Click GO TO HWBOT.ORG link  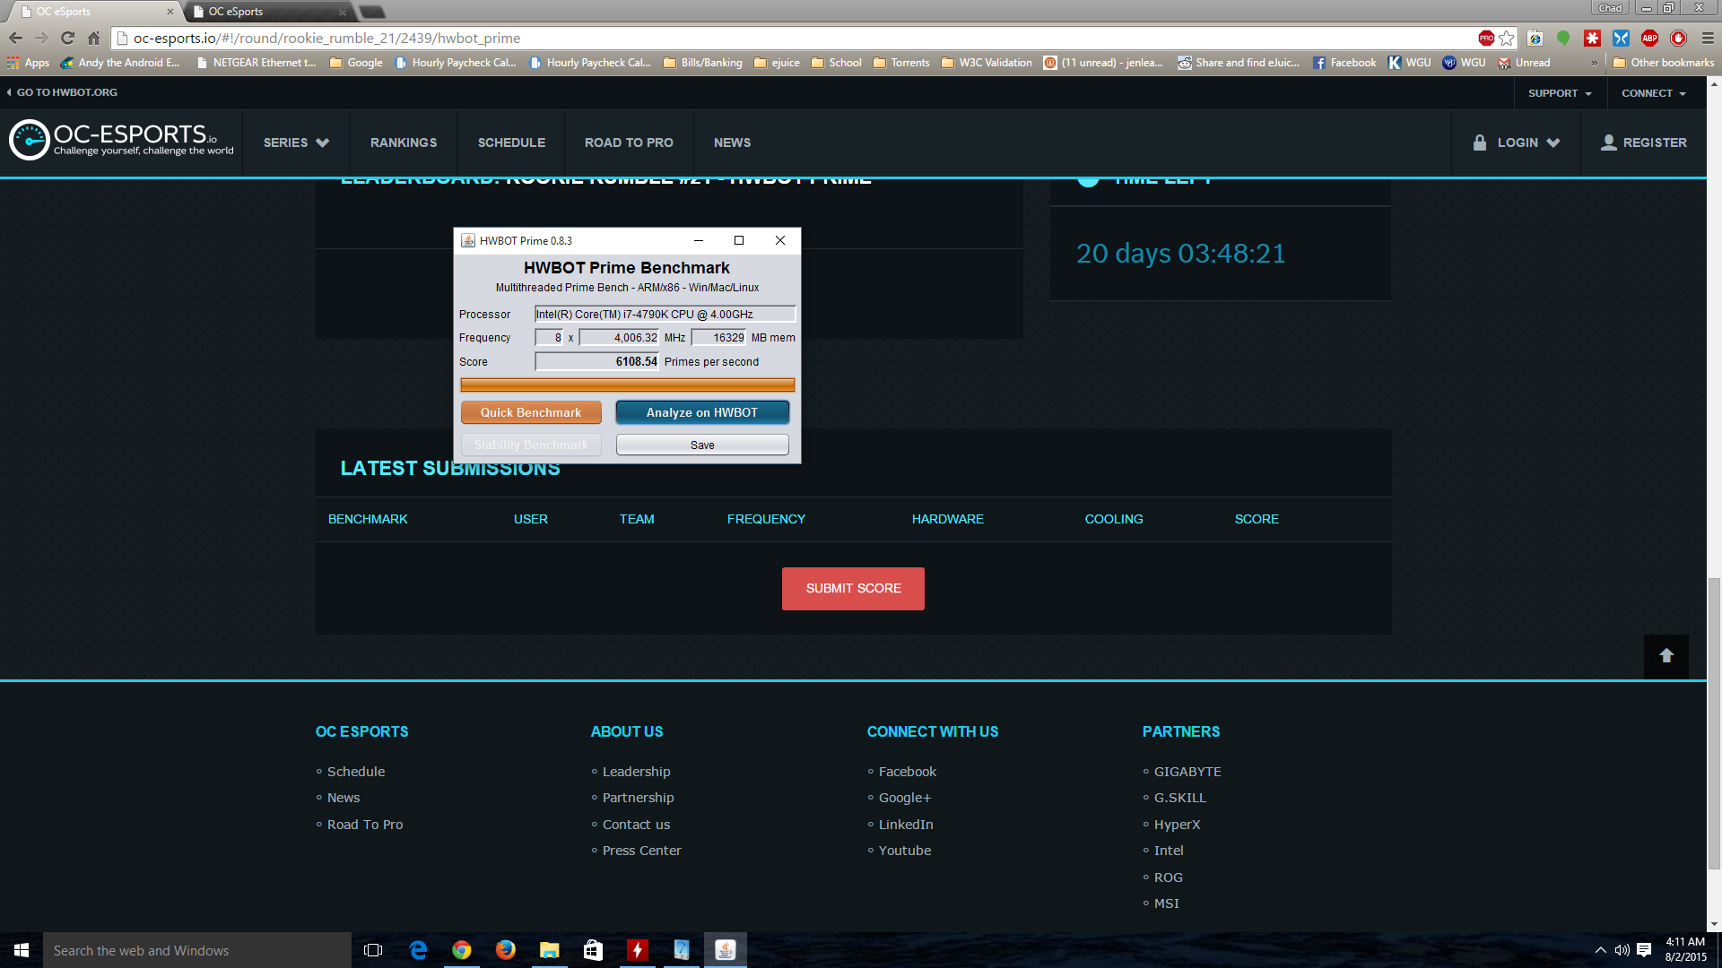click(62, 92)
